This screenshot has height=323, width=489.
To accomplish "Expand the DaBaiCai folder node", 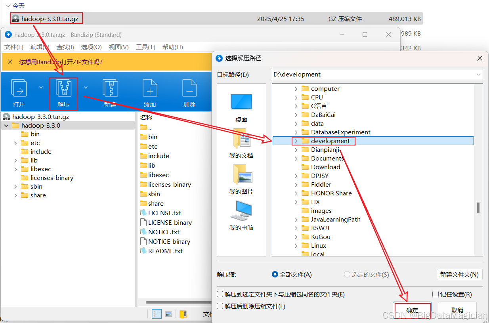I will (x=296, y=115).
